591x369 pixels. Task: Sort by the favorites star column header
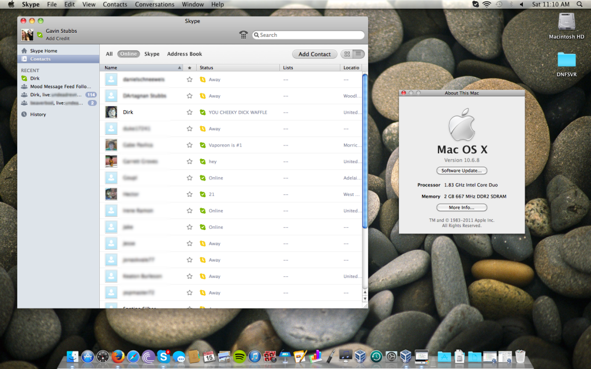[x=189, y=68]
